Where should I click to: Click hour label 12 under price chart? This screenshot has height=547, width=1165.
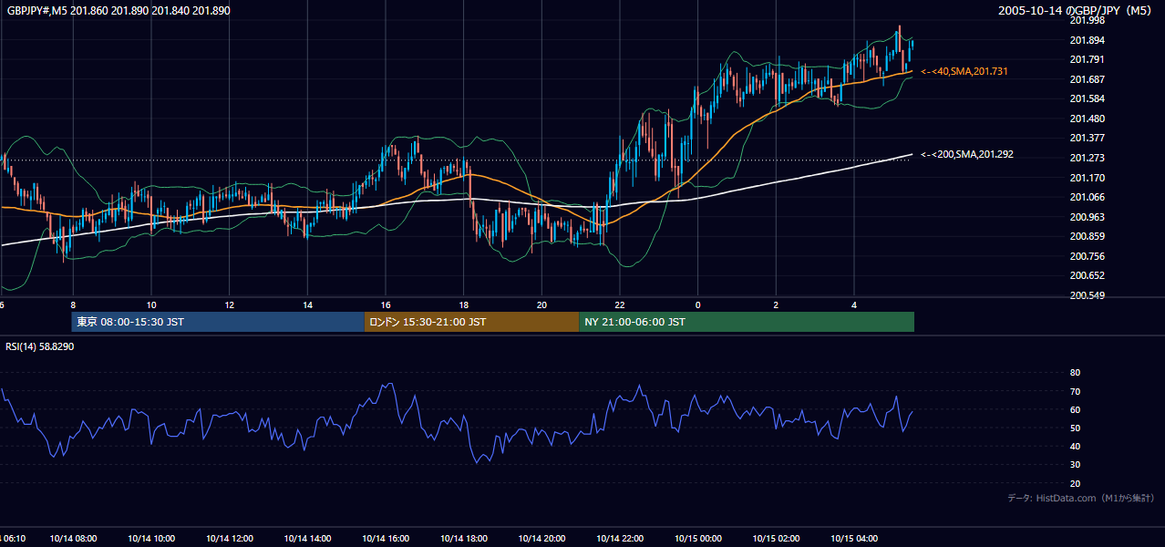pos(230,305)
